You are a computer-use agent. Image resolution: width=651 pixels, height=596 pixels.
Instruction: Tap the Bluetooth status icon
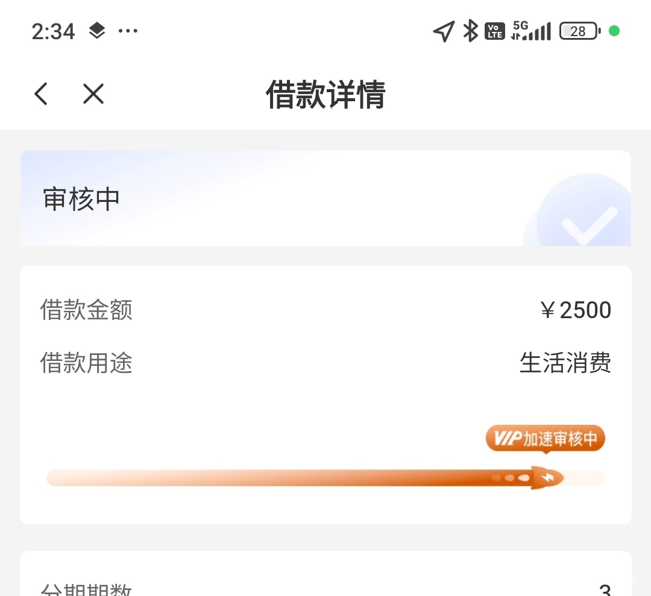(x=470, y=31)
